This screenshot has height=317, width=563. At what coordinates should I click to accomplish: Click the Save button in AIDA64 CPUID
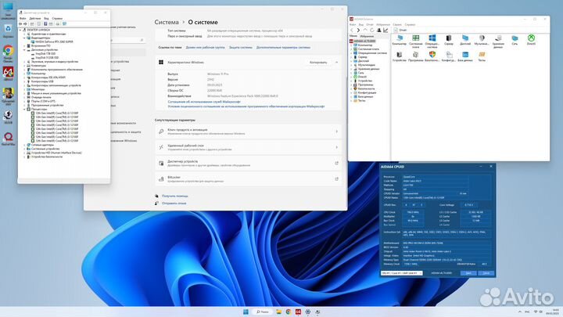tap(468, 273)
